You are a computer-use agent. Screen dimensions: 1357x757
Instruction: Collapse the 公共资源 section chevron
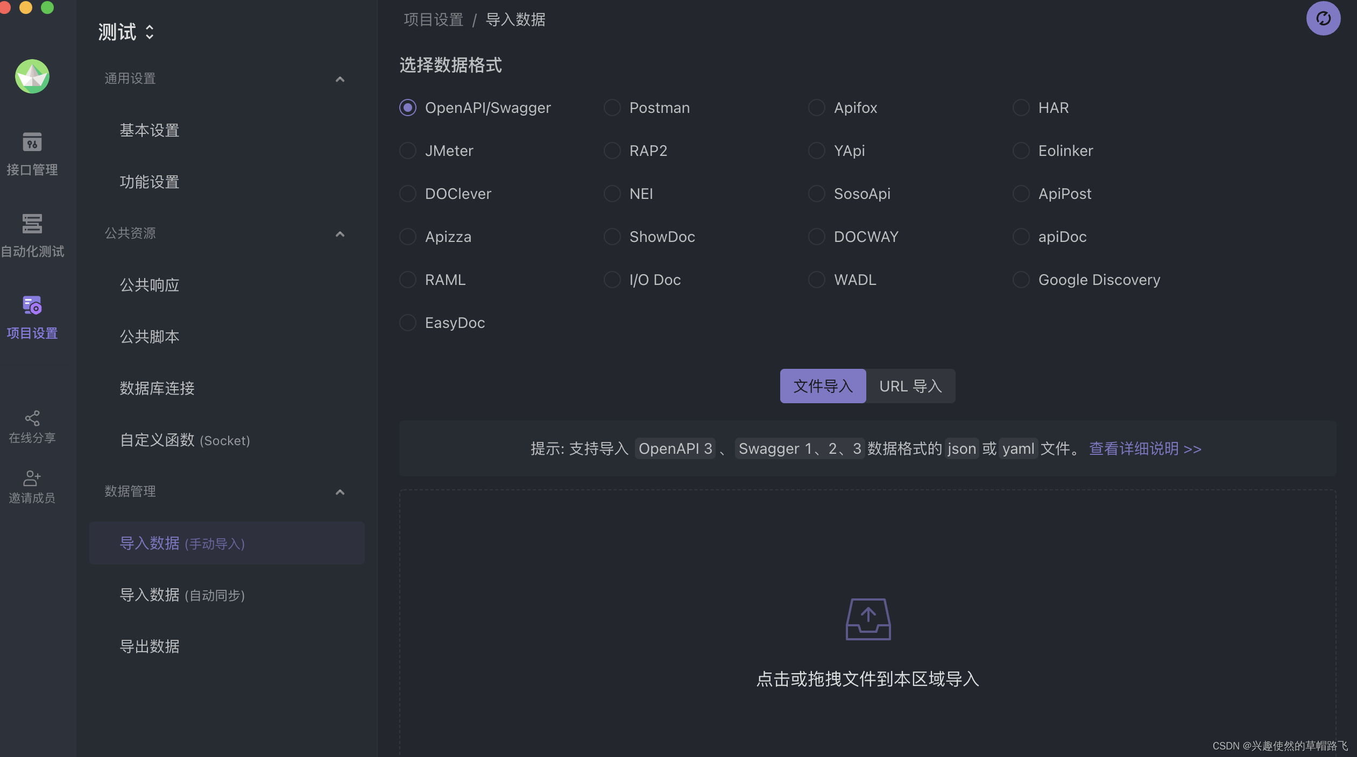(x=340, y=234)
